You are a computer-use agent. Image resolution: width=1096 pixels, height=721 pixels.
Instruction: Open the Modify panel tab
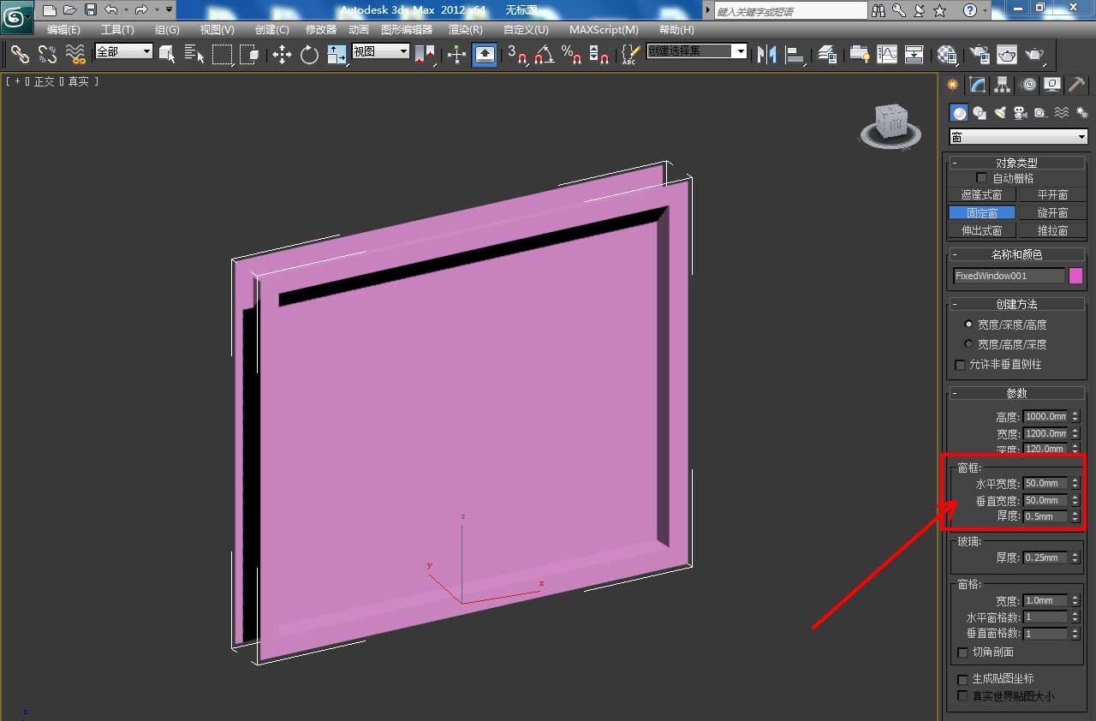tap(977, 85)
